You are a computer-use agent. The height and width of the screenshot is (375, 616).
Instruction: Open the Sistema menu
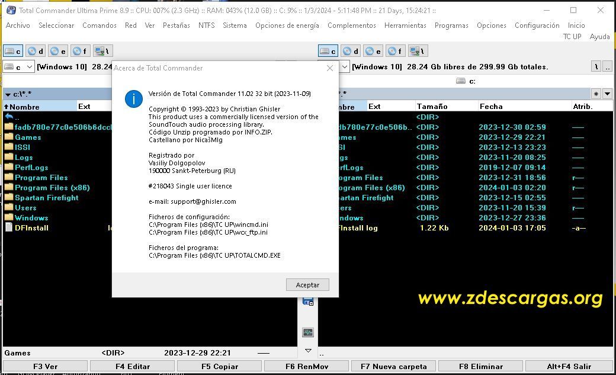coord(235,25)
